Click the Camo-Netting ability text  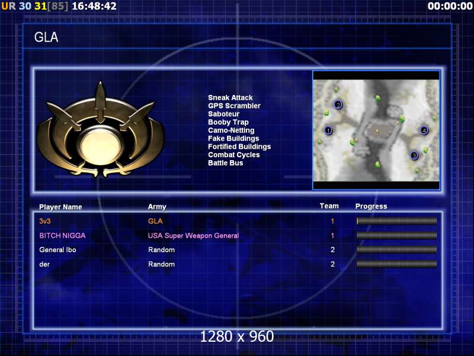[231, 131]
